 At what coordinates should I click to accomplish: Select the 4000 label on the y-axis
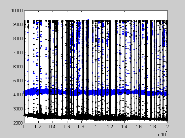(18, 95)
